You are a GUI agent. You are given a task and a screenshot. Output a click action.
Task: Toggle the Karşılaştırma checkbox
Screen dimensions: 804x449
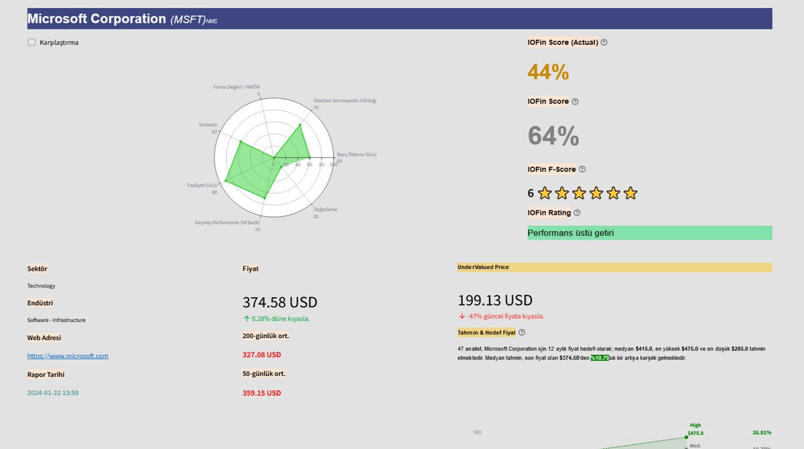pos(31,42)
